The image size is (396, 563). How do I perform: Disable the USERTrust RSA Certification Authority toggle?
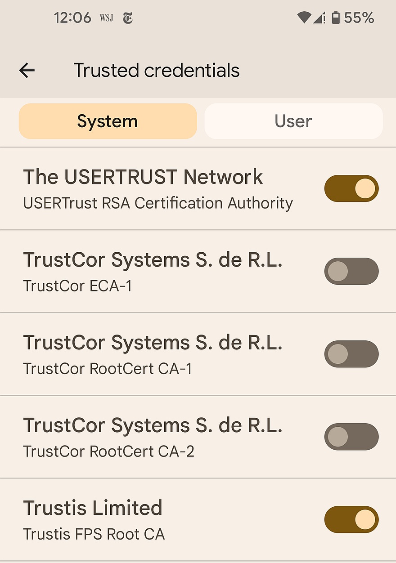(x=351, y=188)
